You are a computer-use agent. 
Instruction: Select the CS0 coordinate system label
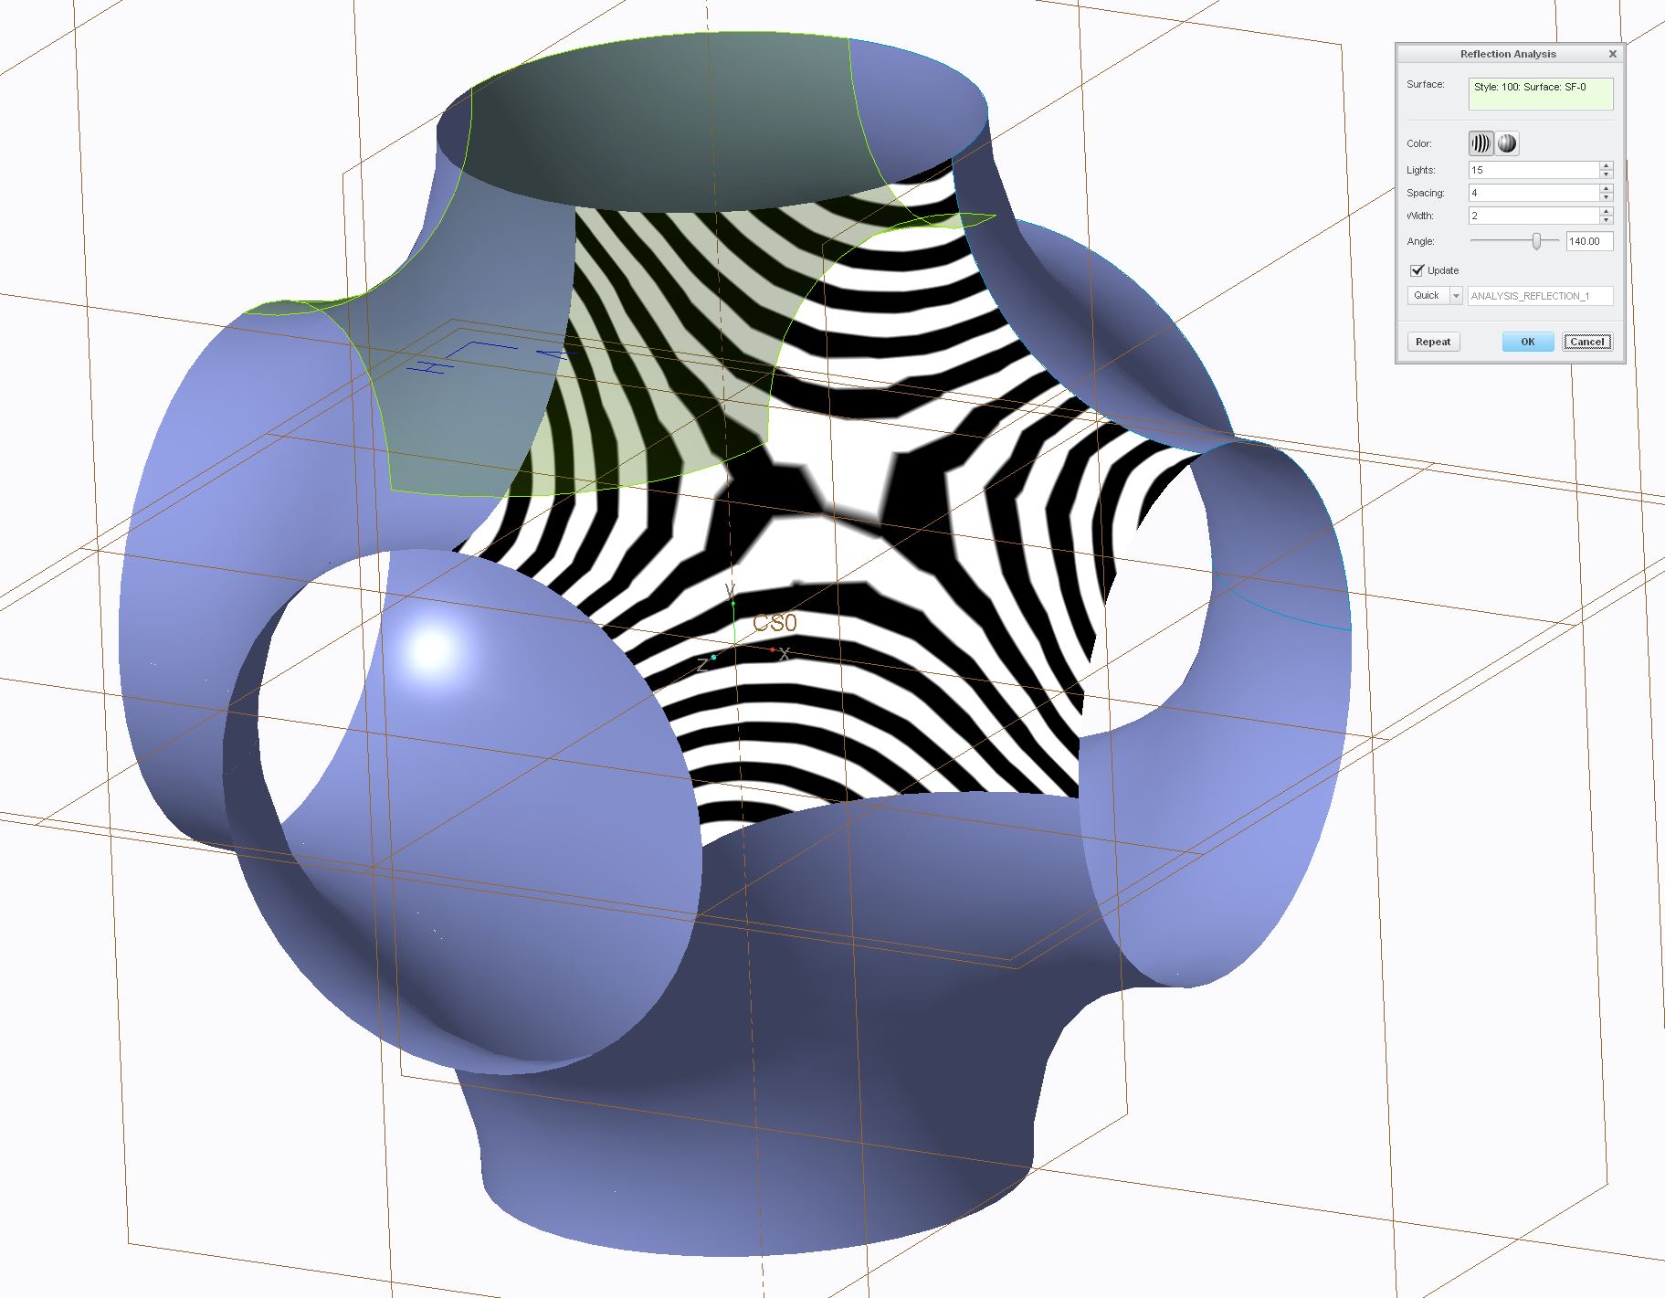pyautogui.click(x=775, y=623)
